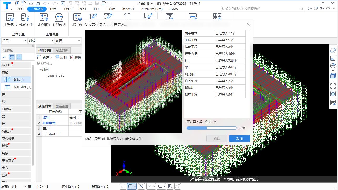Screen dimensions: 338x190
Task: Select the 轴网-1 <1> component item
Action: pyautogui.click(x=56, y=76)
